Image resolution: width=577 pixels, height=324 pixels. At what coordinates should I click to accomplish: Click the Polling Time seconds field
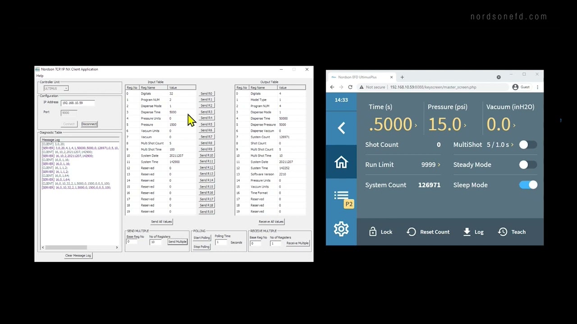click(x=222, y=243)
